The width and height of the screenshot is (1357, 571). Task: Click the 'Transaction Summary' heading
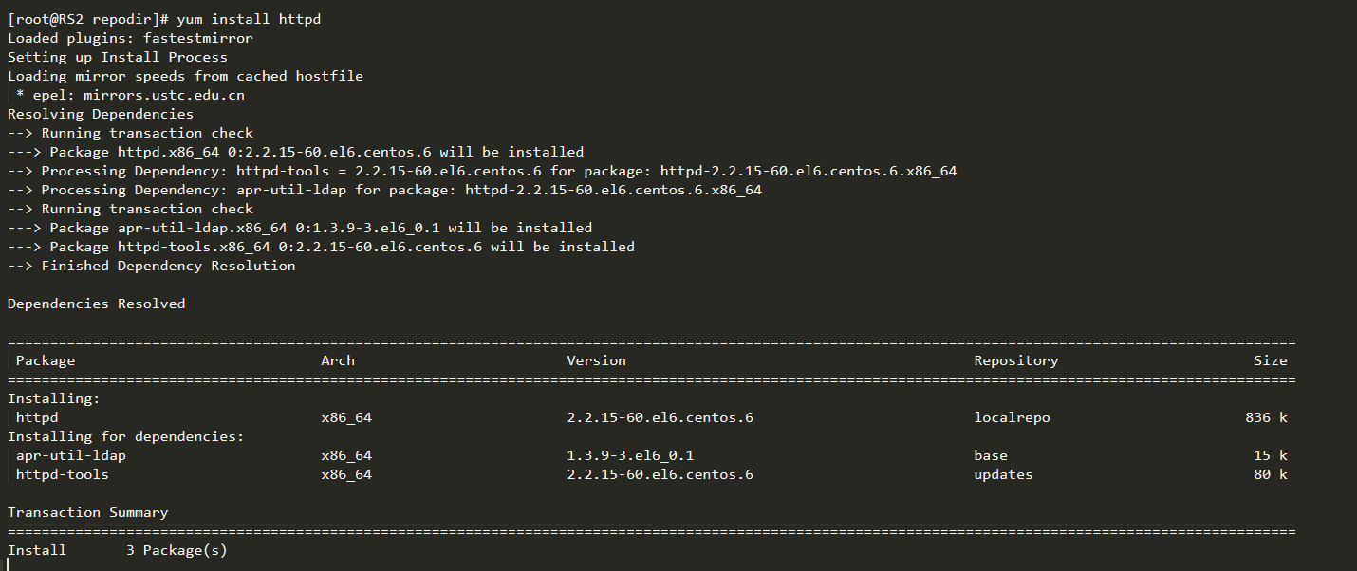click(x=87, y=512)
